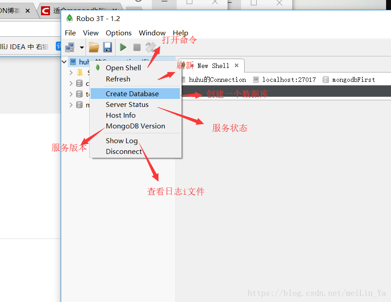The width and height of the screenshot is (391, 302).
Task: Expand the third database tree node
Action: pos(71,105)
